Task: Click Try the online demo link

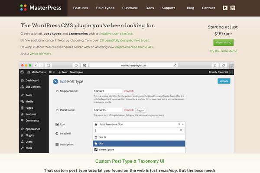Action: point(223,51)
